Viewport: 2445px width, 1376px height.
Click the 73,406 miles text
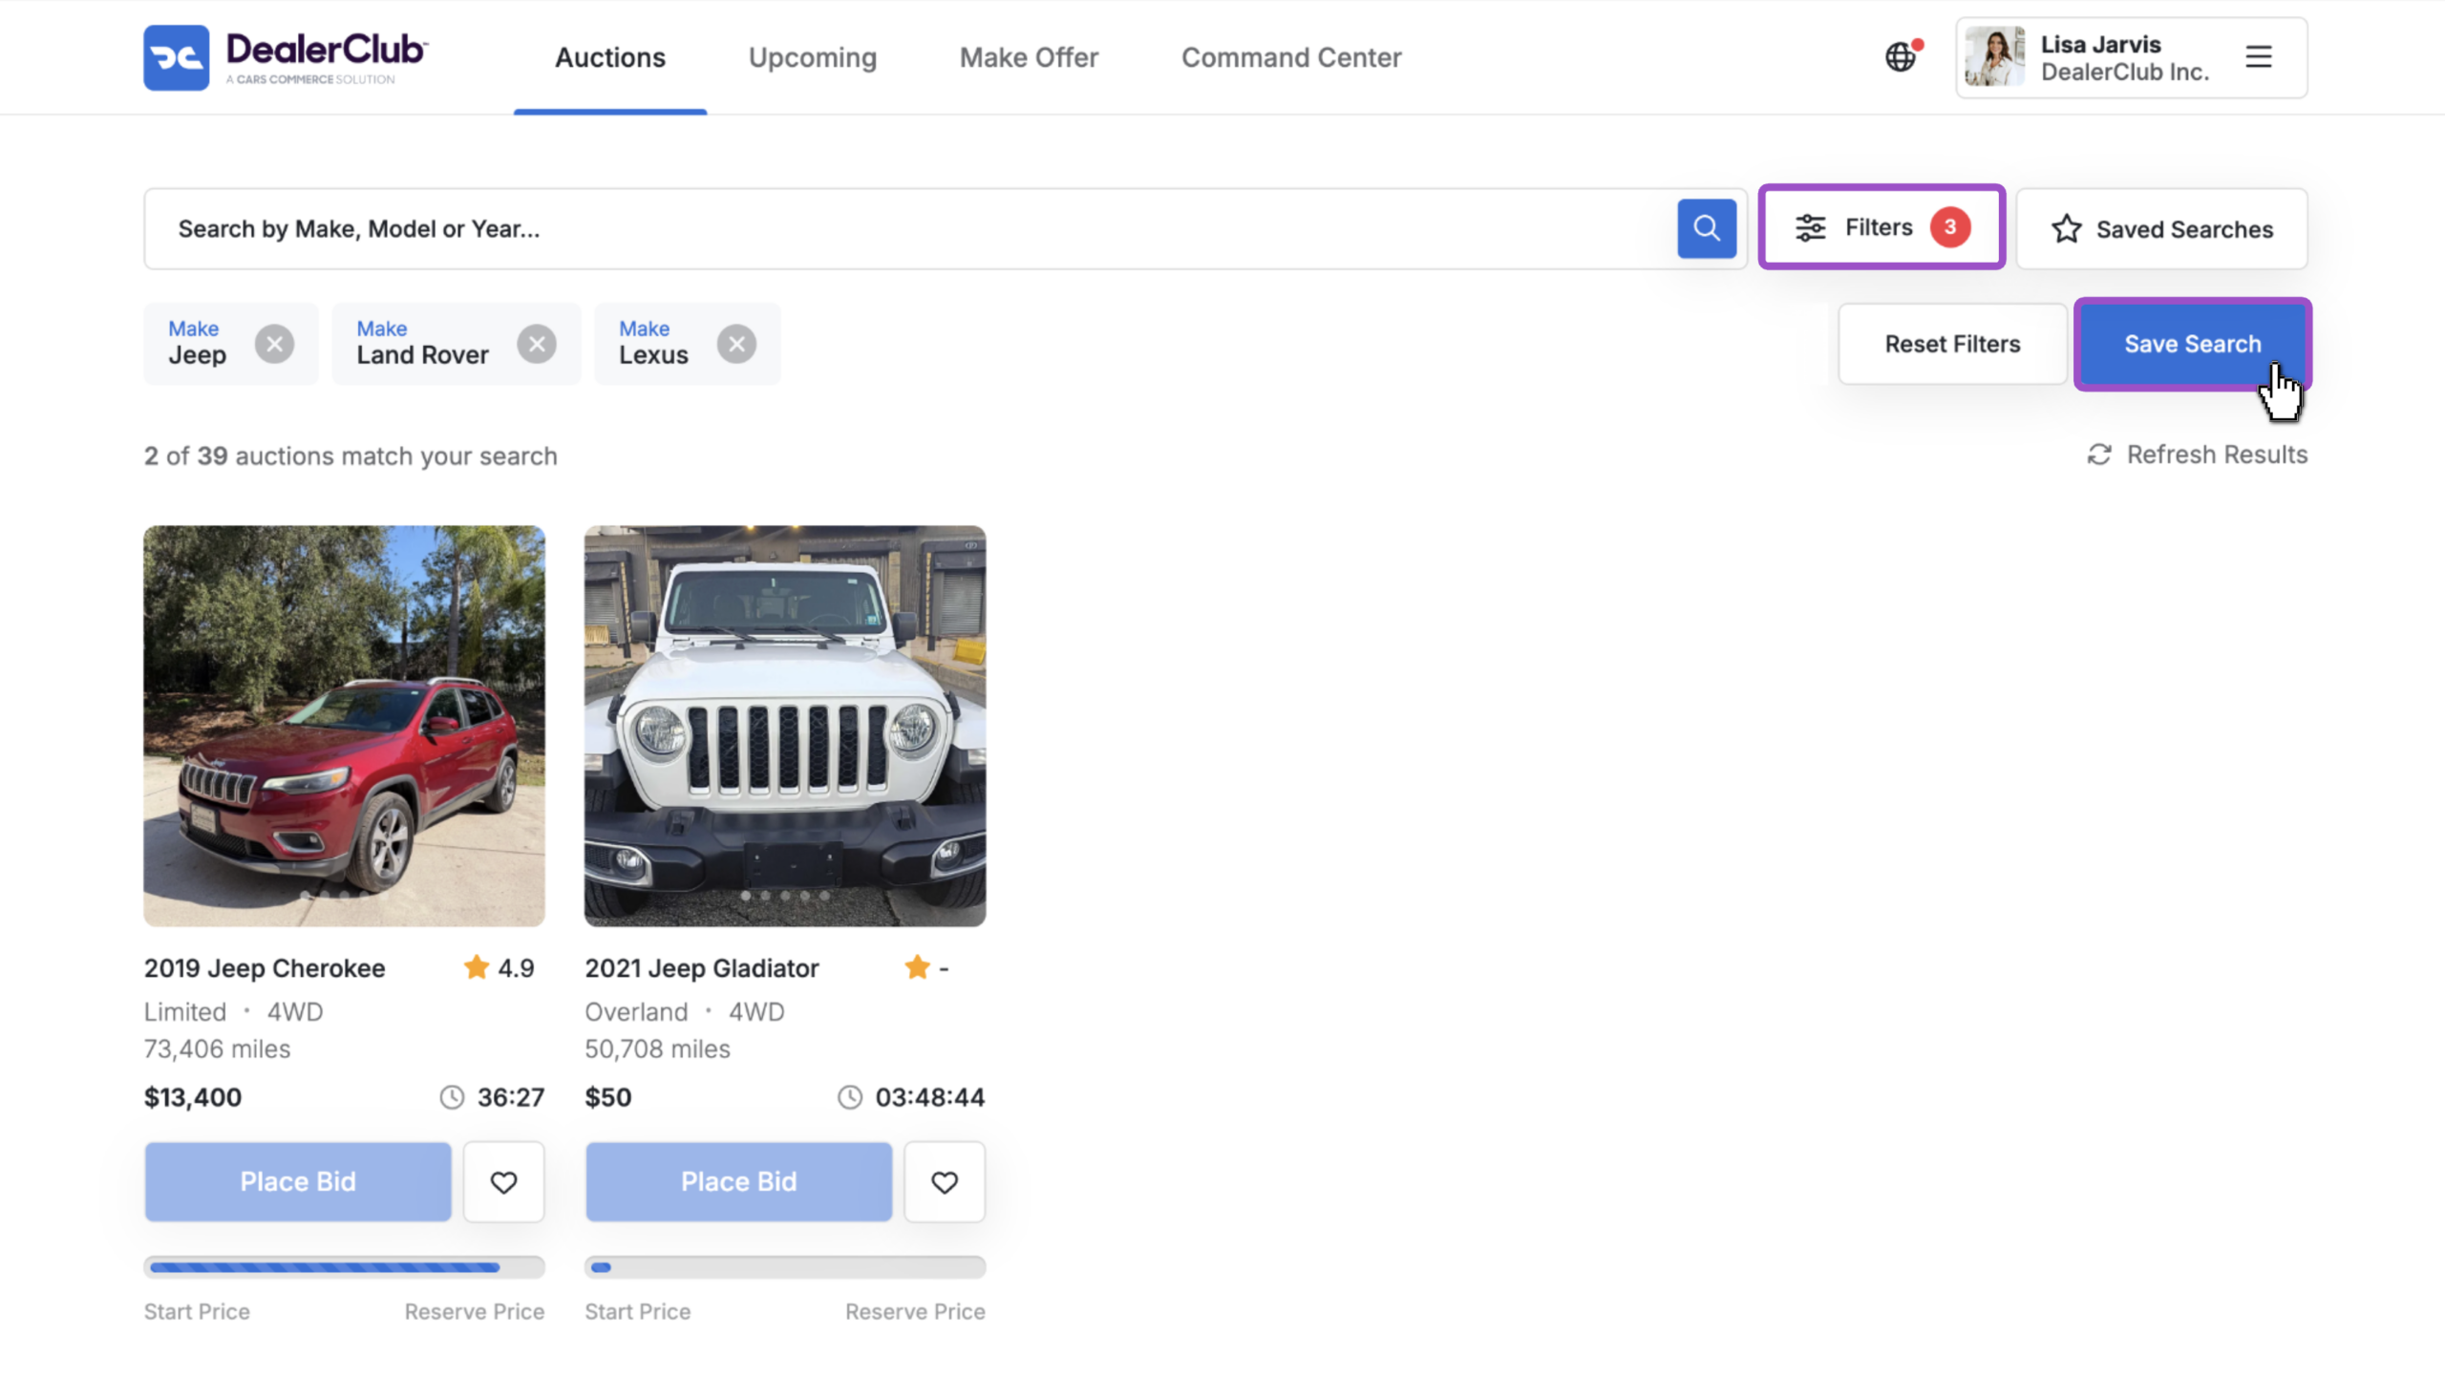pos(217,1048)
